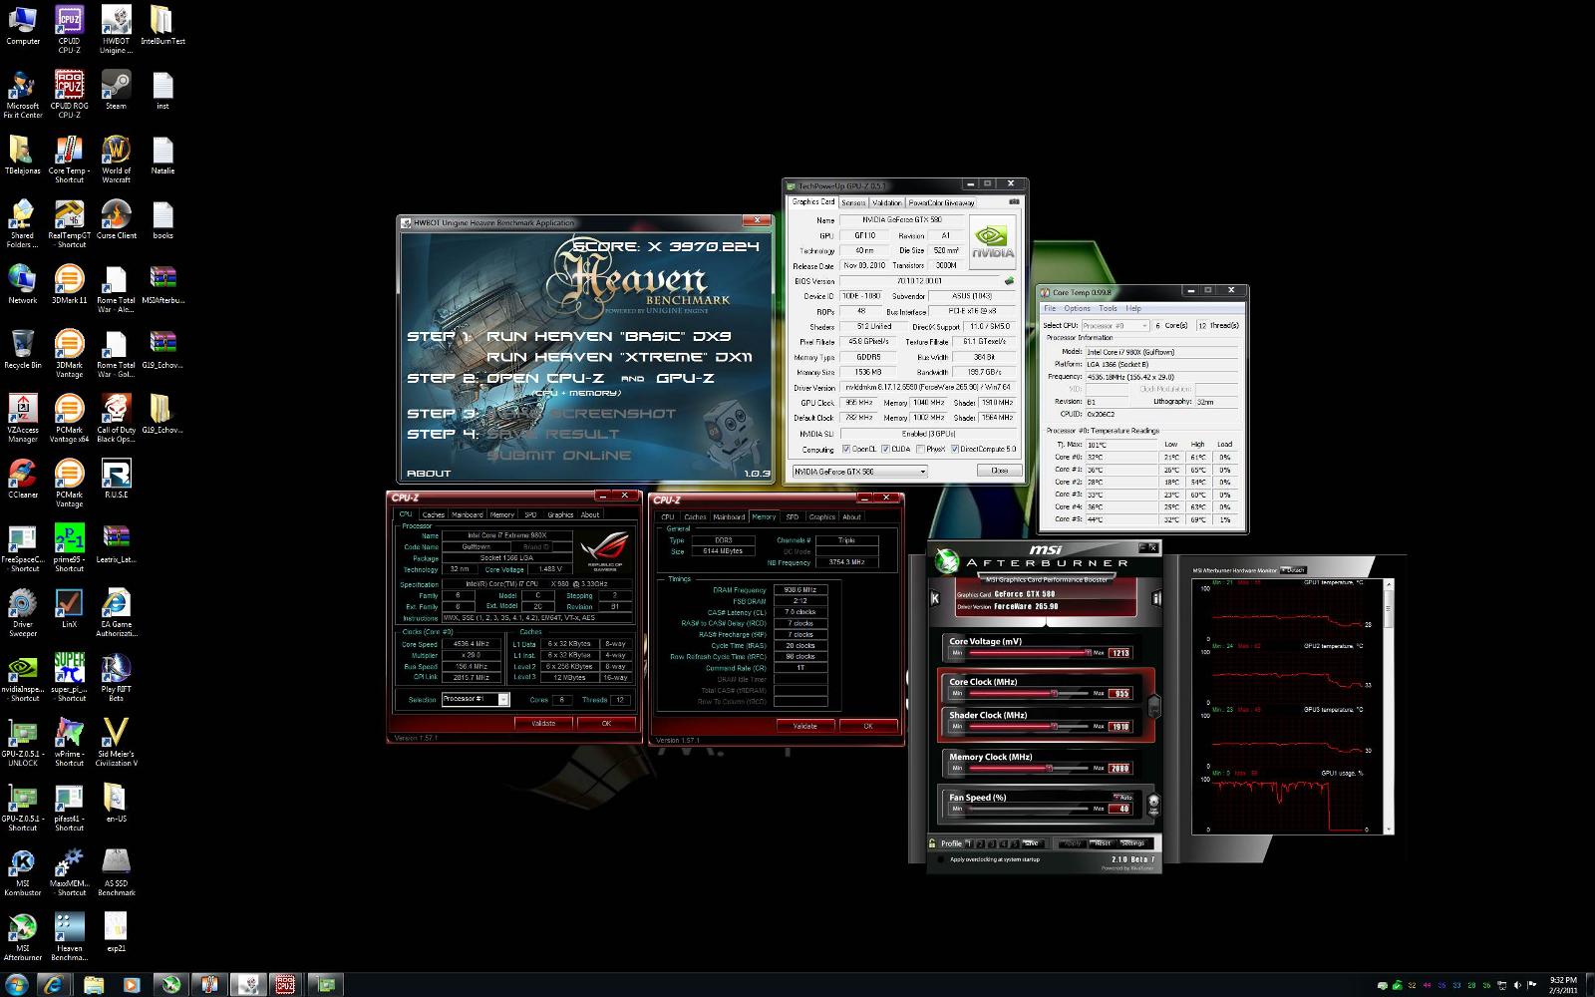1595x997 pixels.
Task: Open Heaven Benchmark desktop shortcut
Action: tap(69, 937)
